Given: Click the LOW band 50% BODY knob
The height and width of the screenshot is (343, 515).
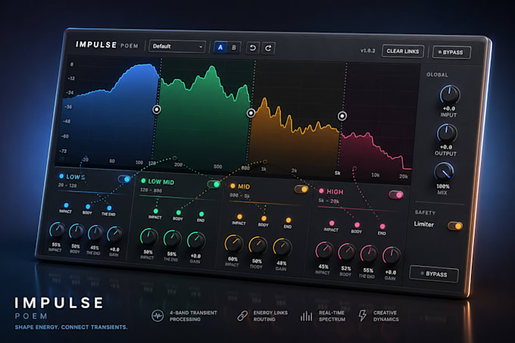Looking at the screenshot, I should 76,232.
